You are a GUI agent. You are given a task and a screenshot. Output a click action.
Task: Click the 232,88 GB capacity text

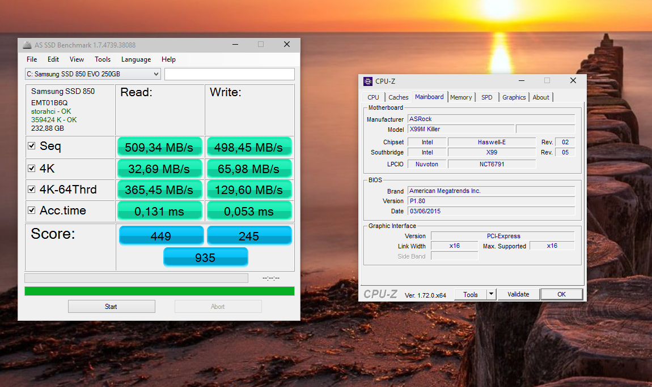click(x=48, y=128)
